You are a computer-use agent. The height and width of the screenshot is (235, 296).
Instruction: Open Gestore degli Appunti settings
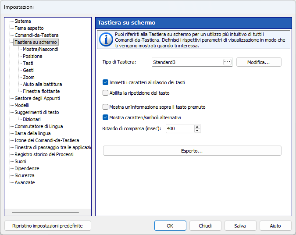(x=37, y=98)
